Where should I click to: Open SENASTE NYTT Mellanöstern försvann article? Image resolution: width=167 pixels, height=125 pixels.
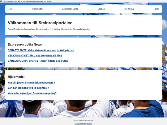click(x=41, y=50)
